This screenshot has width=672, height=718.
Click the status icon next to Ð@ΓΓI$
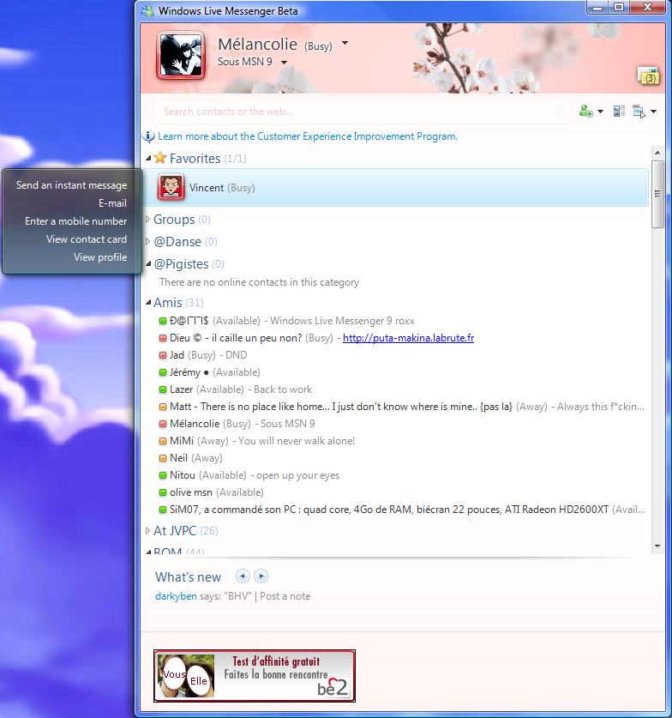coord(162,321)
